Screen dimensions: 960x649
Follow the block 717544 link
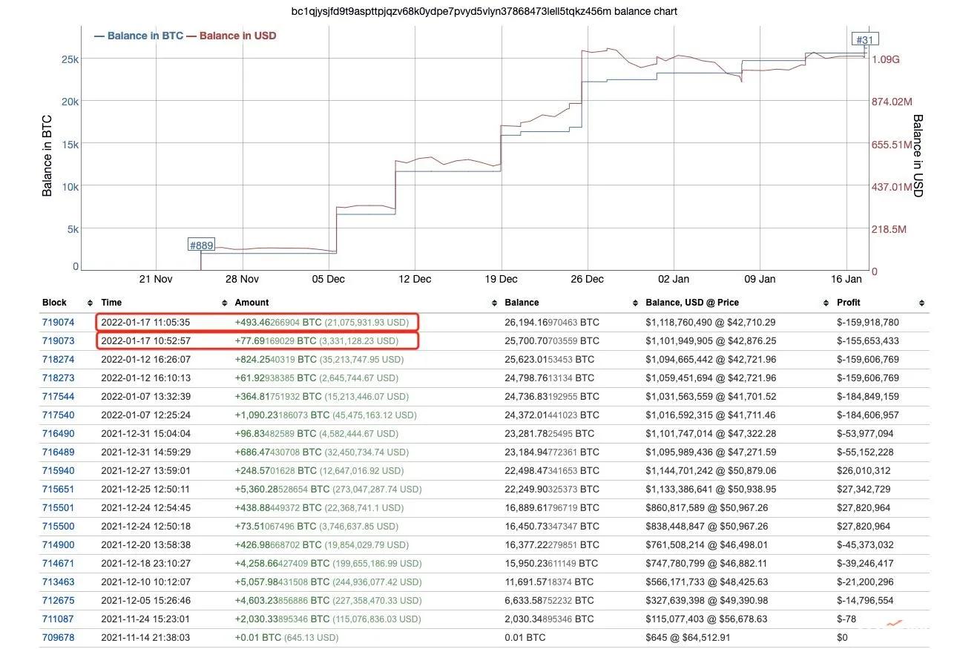coord(59,396)
